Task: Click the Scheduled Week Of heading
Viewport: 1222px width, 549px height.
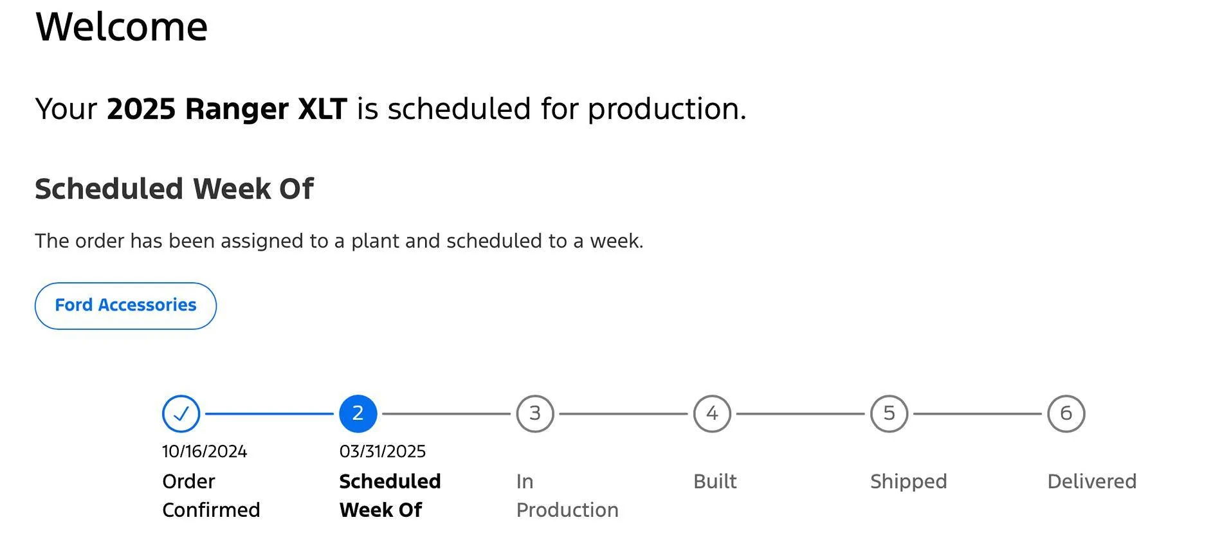Action: click(x=174, y=189)
